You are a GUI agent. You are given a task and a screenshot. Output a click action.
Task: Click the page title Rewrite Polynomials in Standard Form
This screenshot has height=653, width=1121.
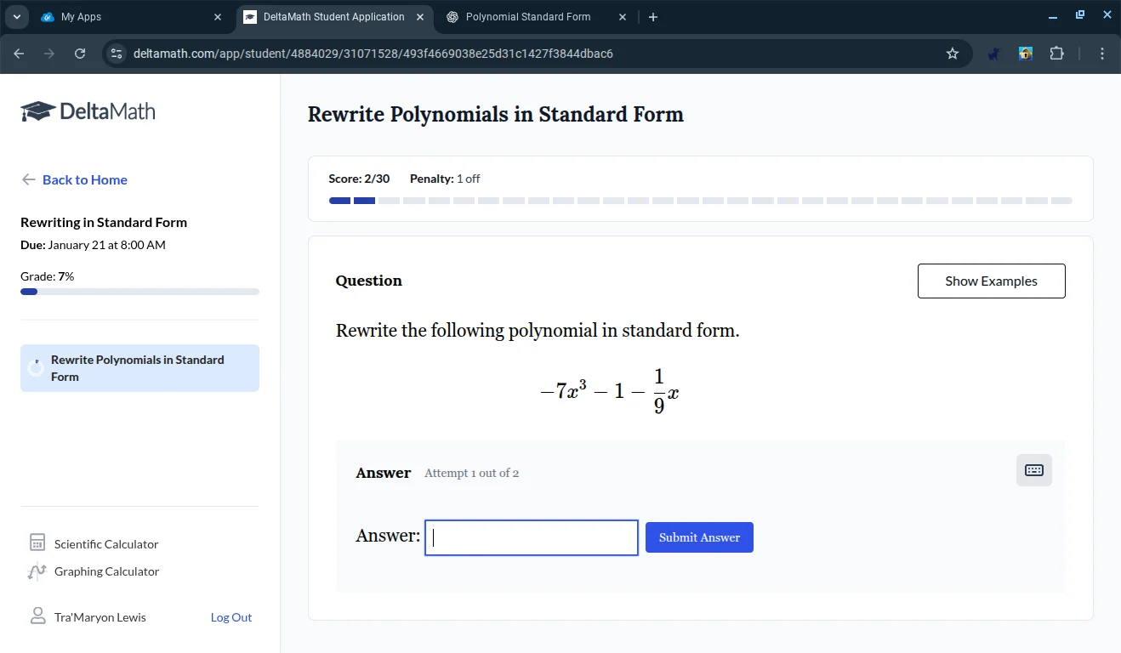tap(496, 114)
